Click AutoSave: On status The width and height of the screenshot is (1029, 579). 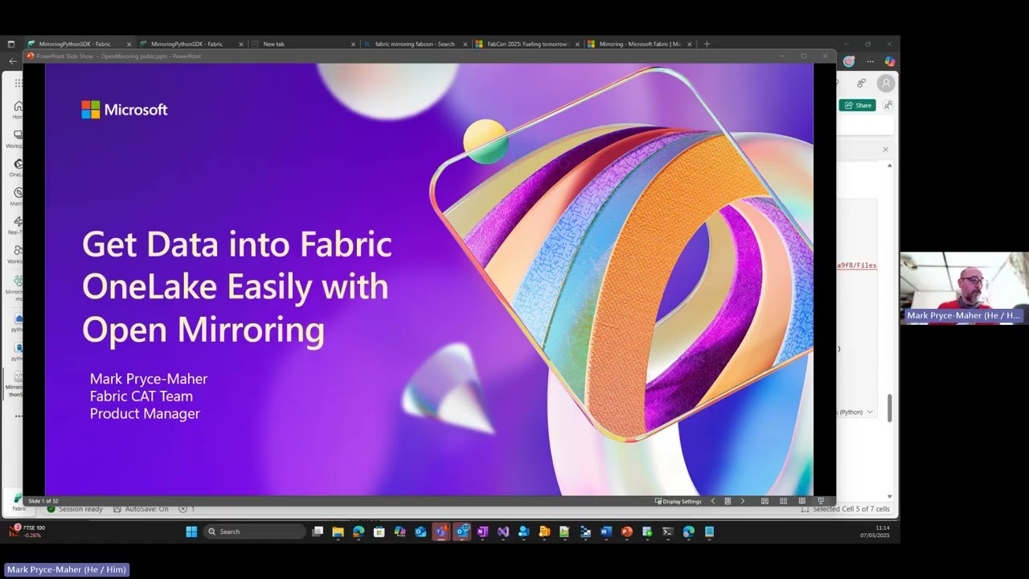click(x=141, y=509)
